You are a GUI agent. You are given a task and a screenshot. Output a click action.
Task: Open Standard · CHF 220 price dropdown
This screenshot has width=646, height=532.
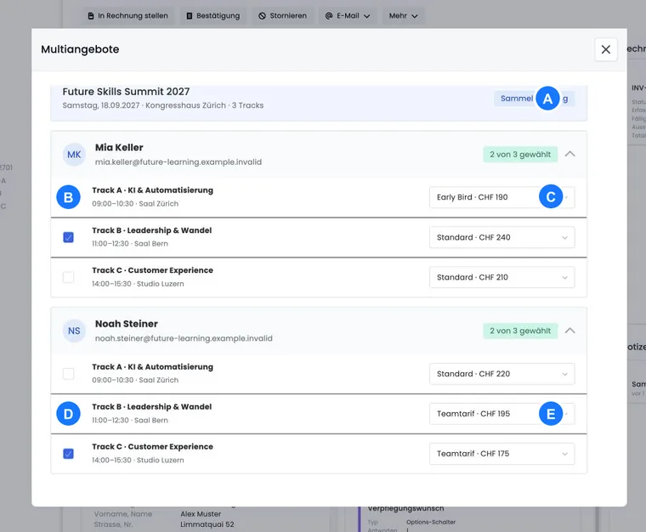pyautogui.click(x=501, y=374)
